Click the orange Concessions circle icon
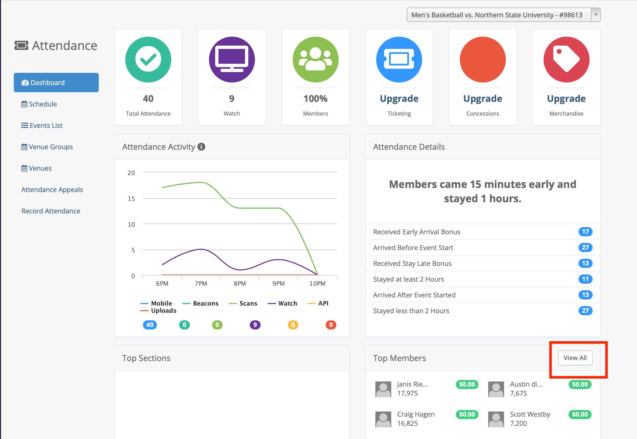 coord(482,59)
